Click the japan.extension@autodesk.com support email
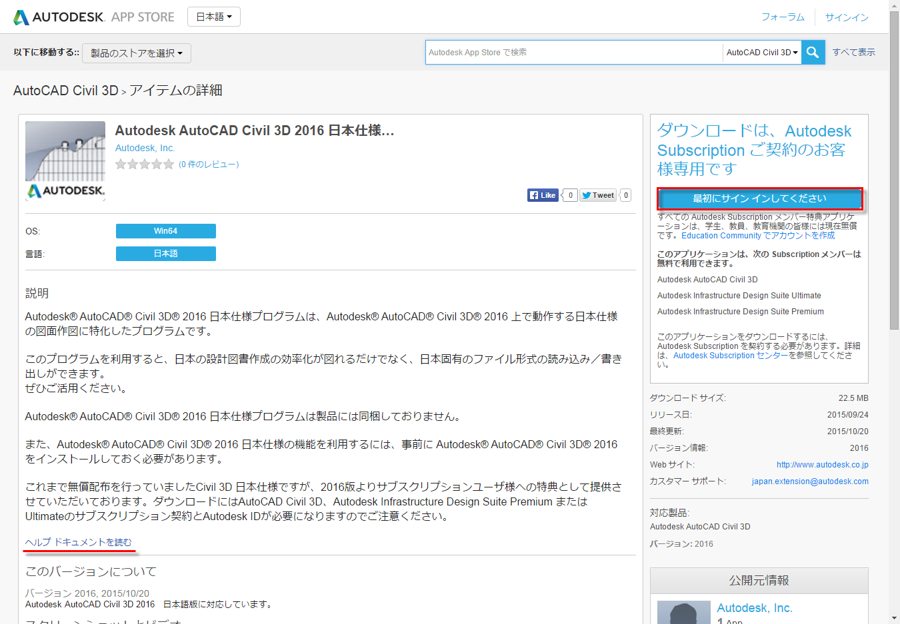900x624 pixels. pos(810,481)
